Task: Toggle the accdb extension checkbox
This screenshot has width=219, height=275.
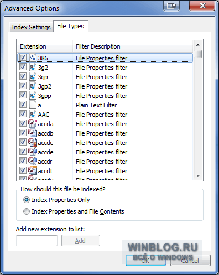Action: coord(23,133)
